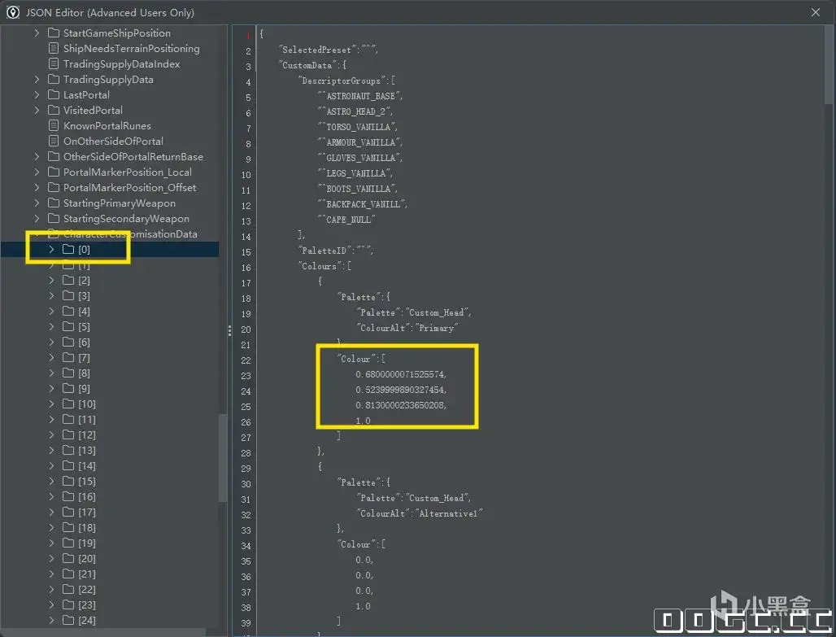Select the OtherSideOfPortalReturnBase entry
Image resolution: width=836 pixels, height=637 pixels.
coord(133,157)
